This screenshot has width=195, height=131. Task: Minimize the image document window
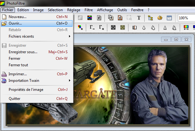click(x=166, y=40)
